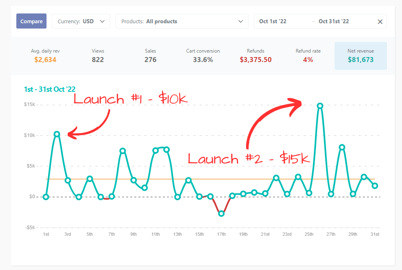The width and height of the screenshot is (402, 270).
Task: Select the Sales metric card
Action: 150,56
